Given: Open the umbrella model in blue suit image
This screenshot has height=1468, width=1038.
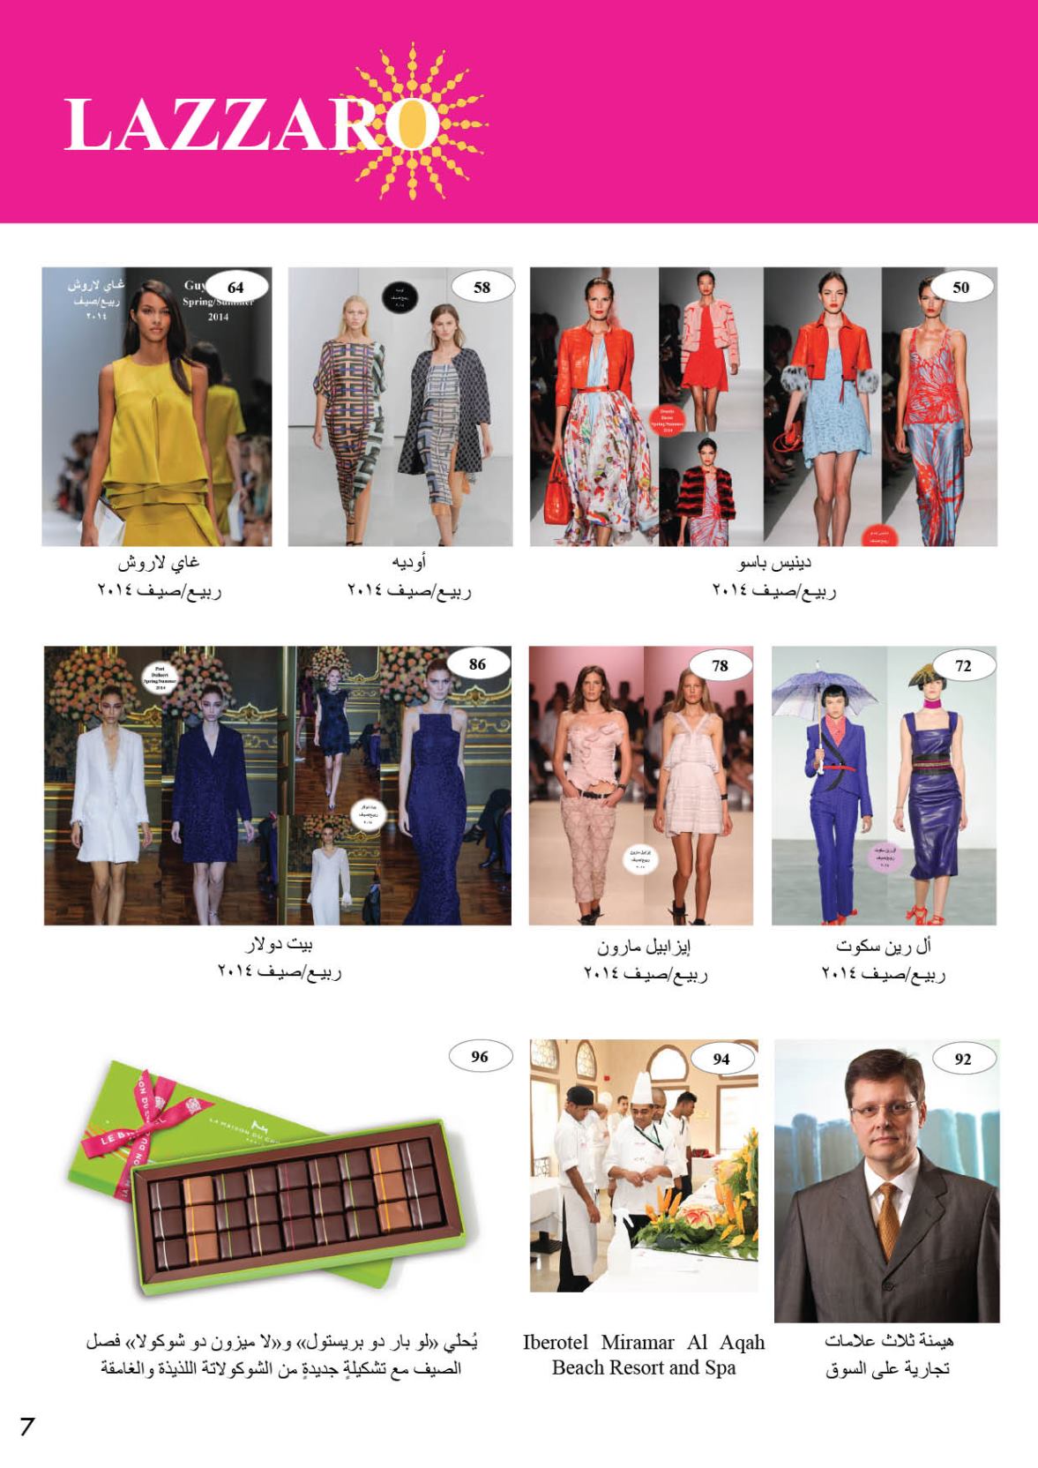Looking at the screenshot, I should (884, 785).
